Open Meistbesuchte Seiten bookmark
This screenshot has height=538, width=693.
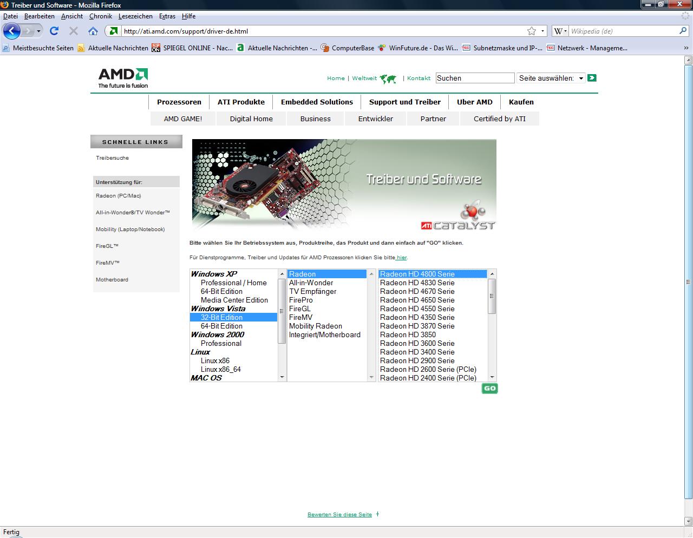(x=38, y=48)
